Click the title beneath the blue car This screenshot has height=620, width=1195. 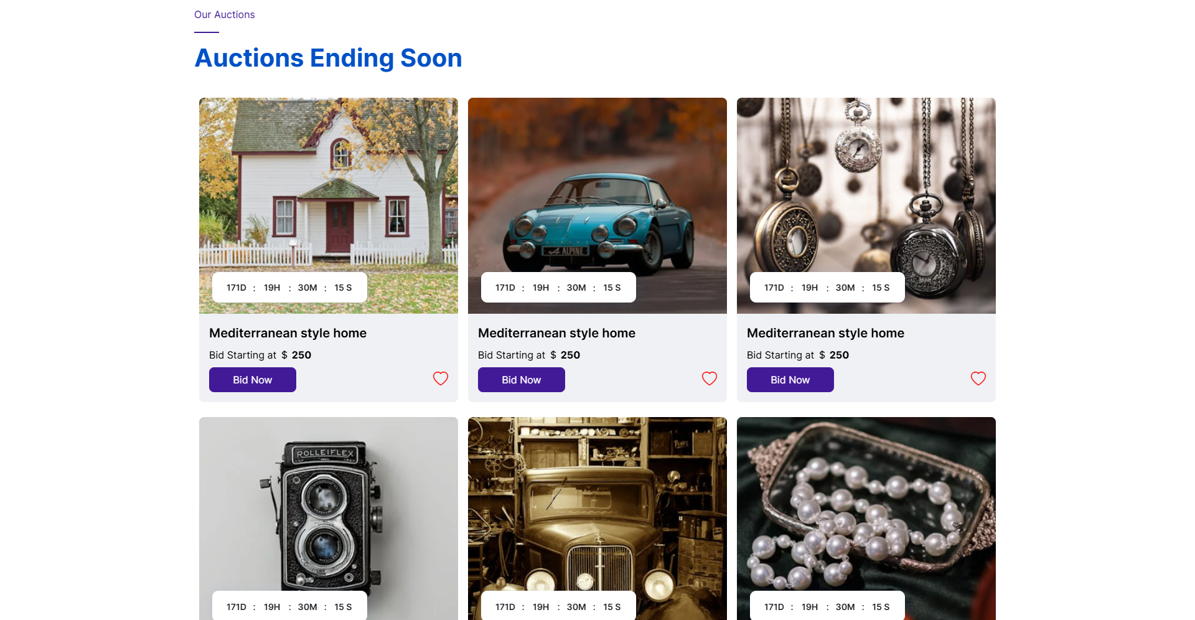556,333
